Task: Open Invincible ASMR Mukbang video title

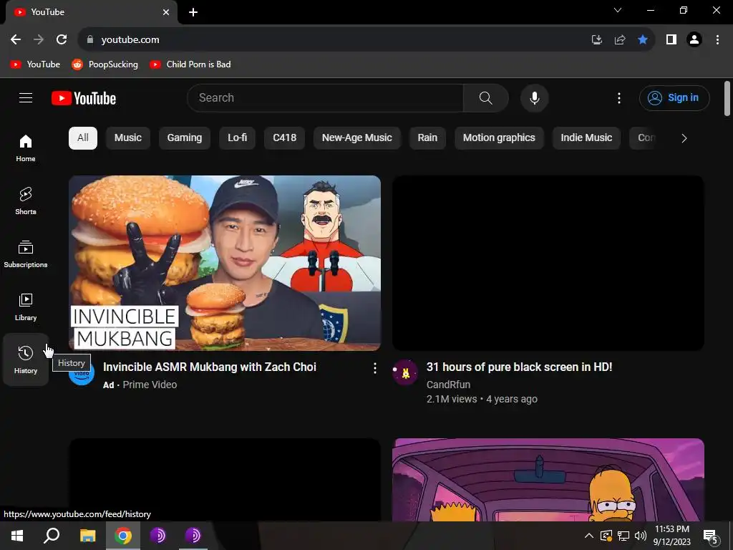Action: (210, 367)
